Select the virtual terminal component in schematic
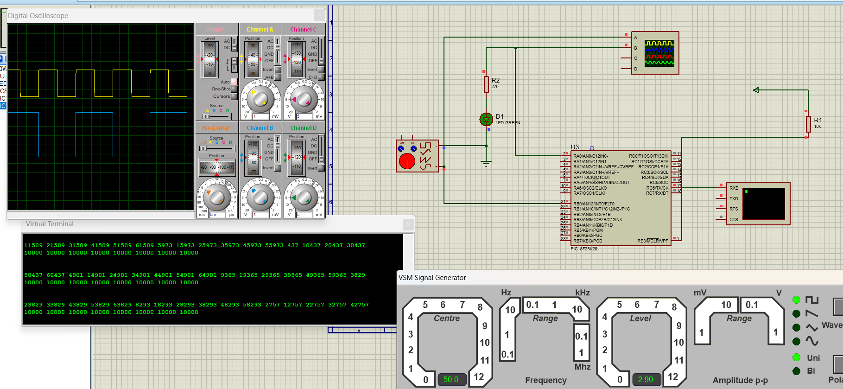Viewport: 843px width, 389px height. point(758,204)
